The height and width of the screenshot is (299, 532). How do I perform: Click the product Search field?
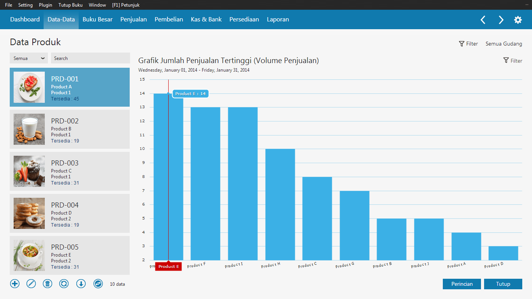pos(90,58)
